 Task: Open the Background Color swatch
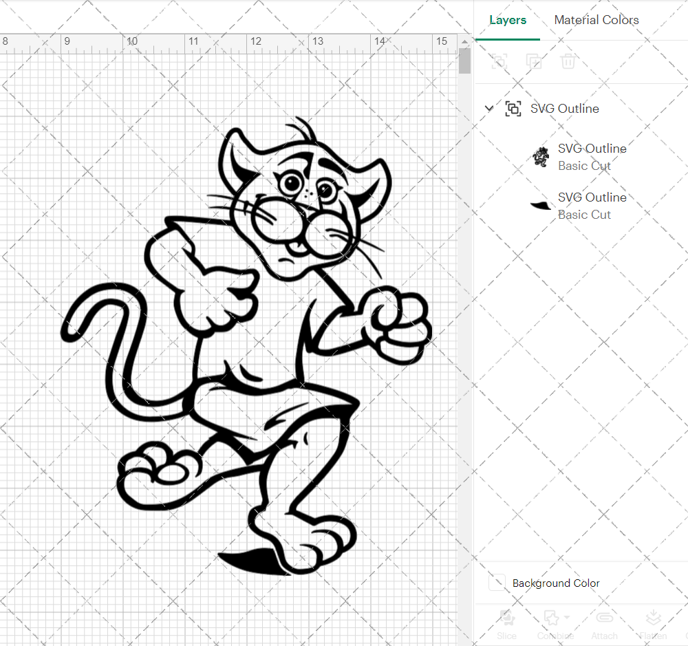coord(497,583)
